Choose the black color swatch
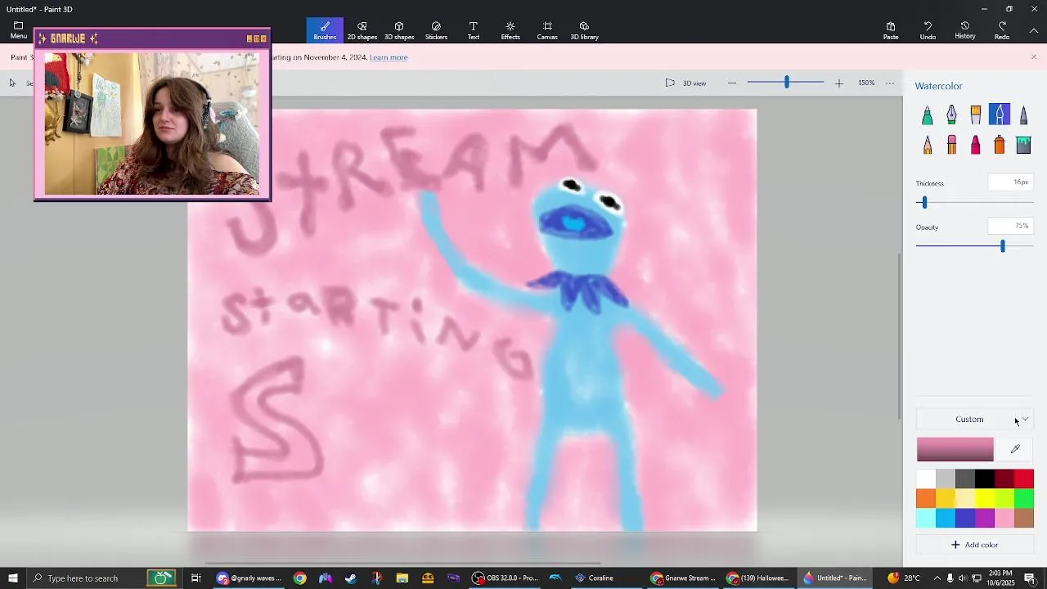Image resolution: width=1047 pixels, height=589 pixels. [985, 479]
